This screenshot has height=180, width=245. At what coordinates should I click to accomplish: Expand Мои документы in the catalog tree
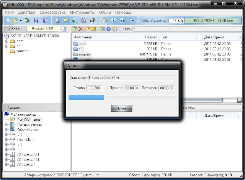coord(7,124)
